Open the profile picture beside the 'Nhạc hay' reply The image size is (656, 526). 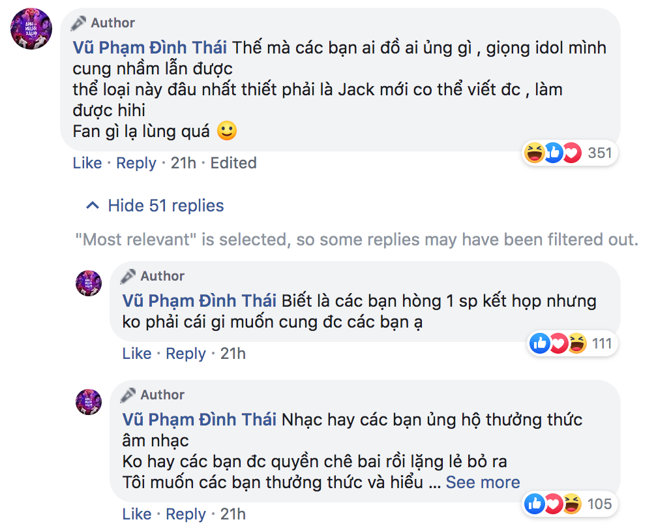89,402
